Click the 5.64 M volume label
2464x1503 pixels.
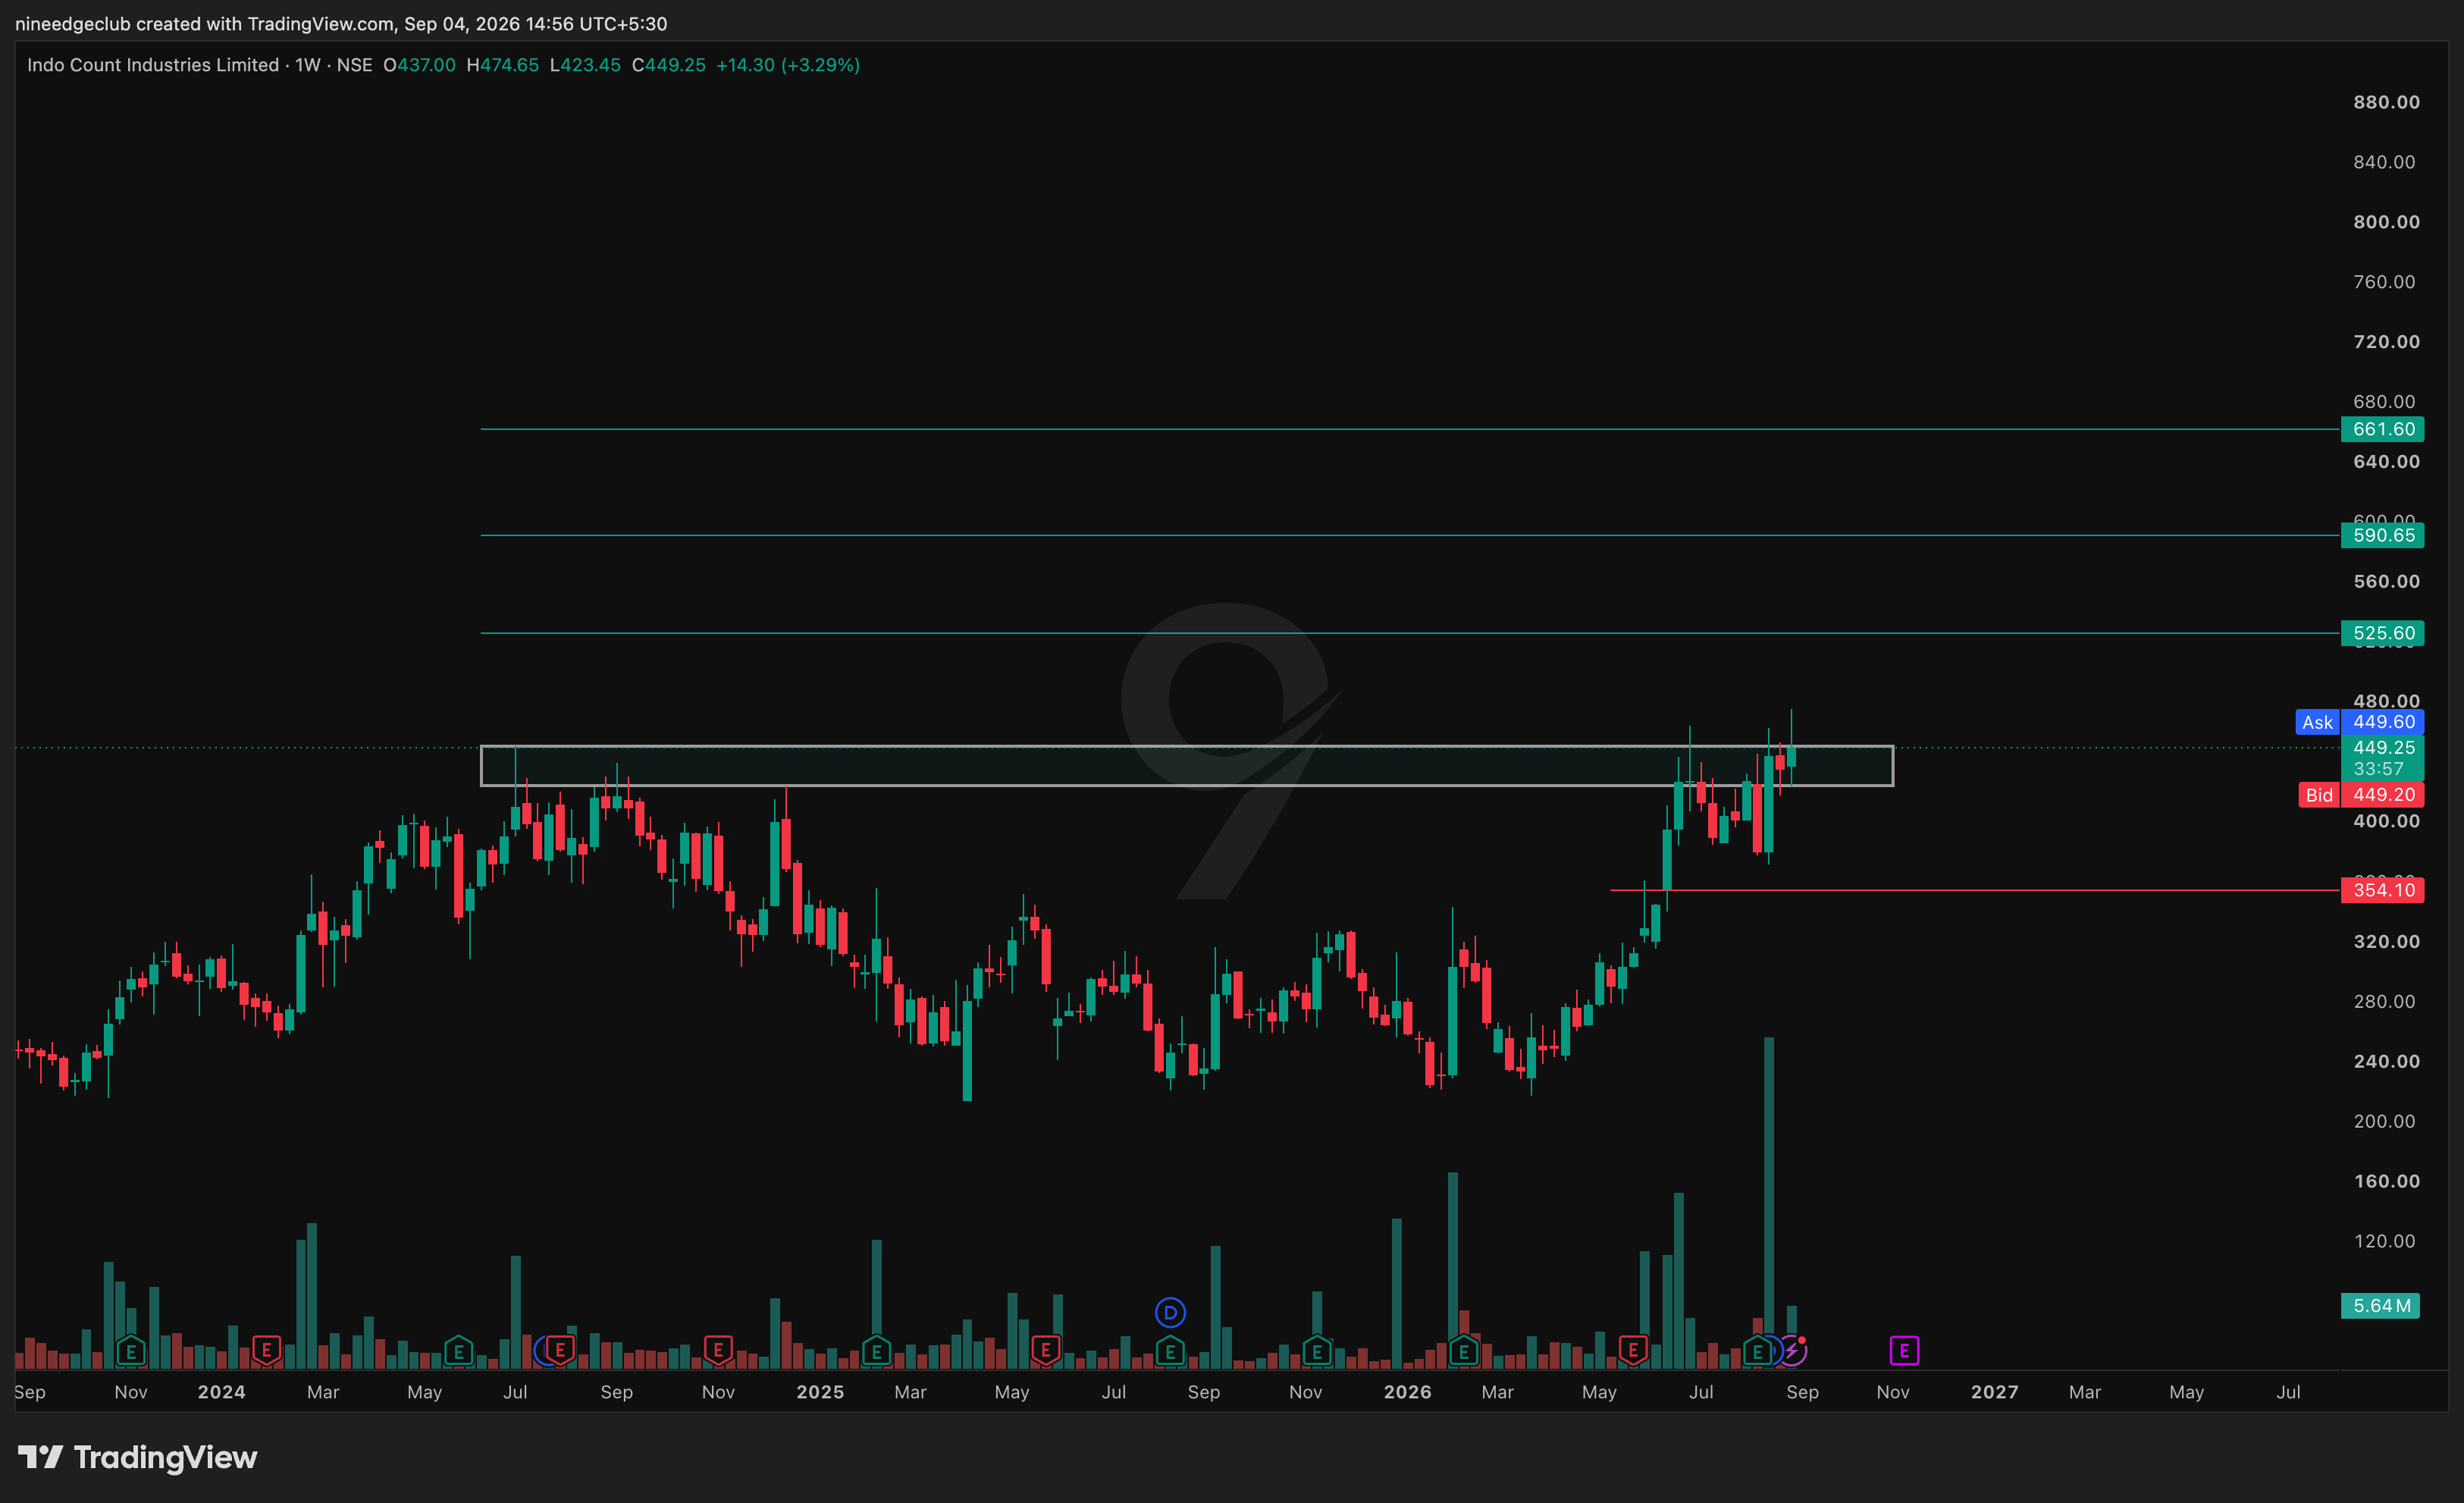[2380, 1306]
